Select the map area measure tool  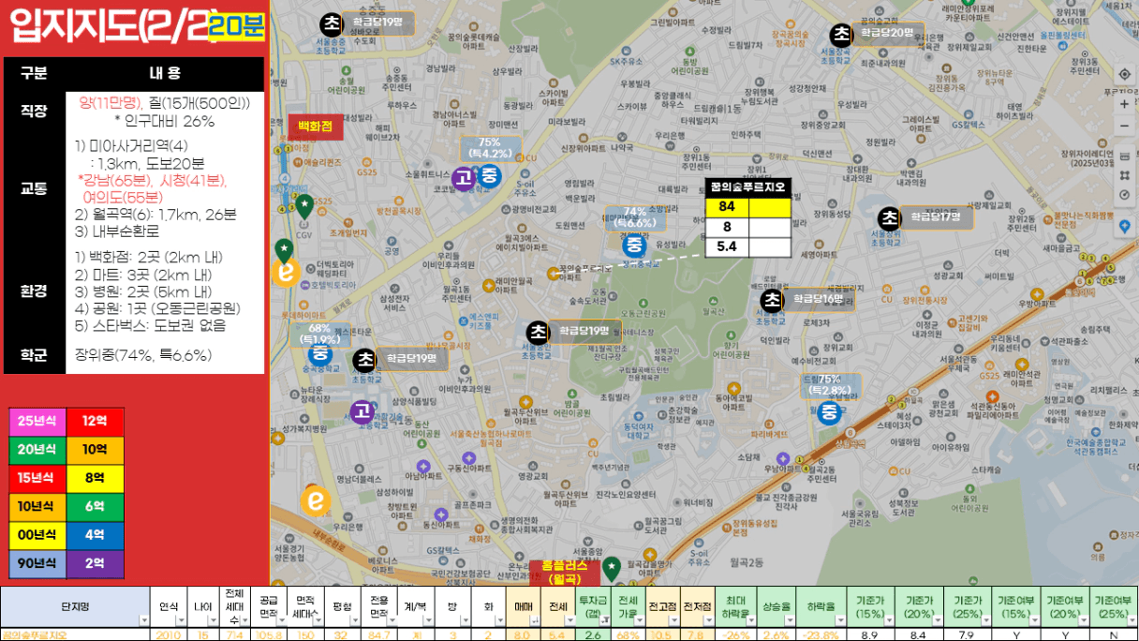pos(1124,174)
